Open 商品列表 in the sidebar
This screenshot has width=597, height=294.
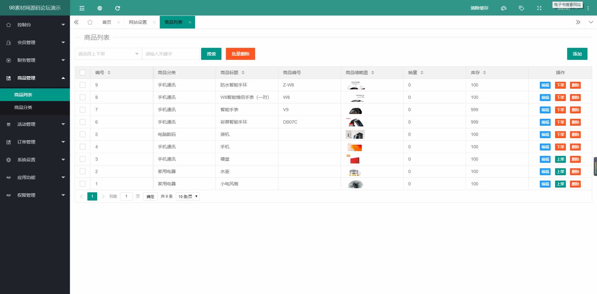pyautogui.click(x=35, y=95)
